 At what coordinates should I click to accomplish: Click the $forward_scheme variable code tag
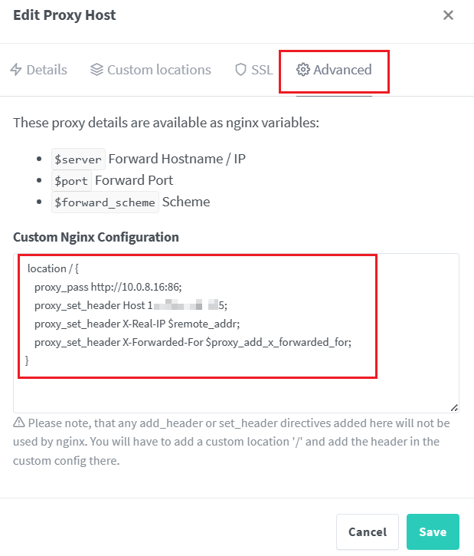point(105,202)
